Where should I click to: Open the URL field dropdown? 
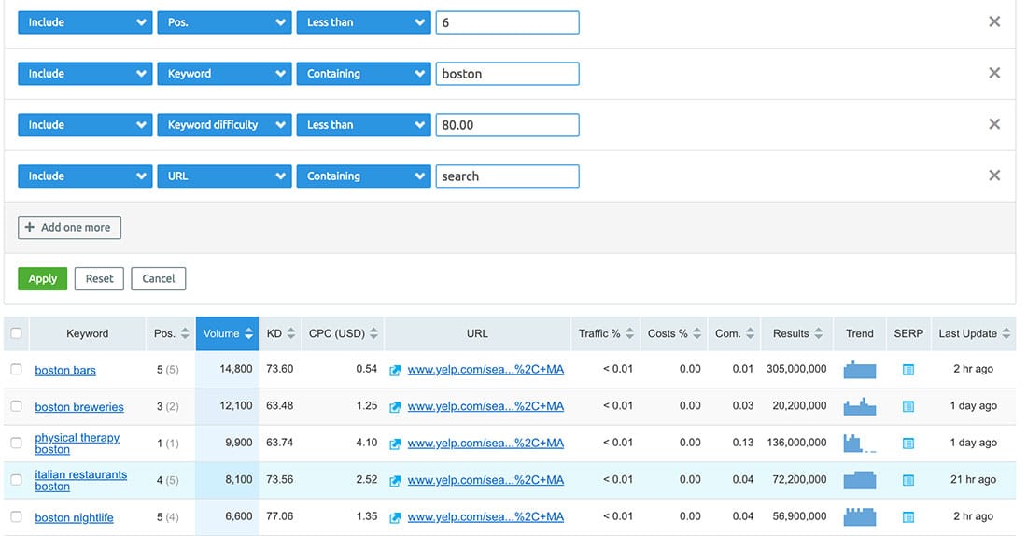(x=224, y=176)
